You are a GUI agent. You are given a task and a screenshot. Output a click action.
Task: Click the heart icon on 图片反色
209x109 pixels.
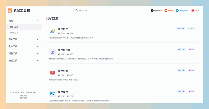click(x=68, y=96)
